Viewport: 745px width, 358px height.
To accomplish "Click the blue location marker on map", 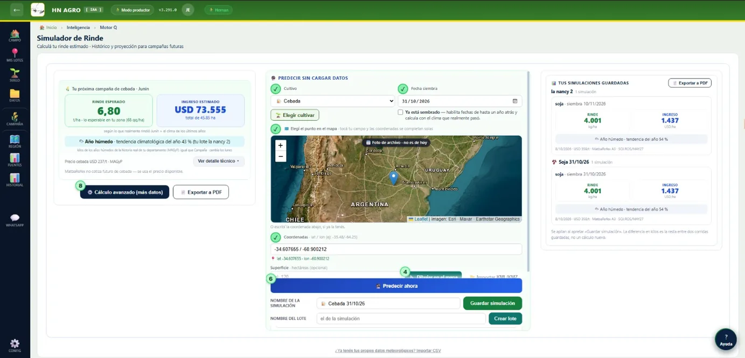I will pyautogui.click(x=394, y=178).
